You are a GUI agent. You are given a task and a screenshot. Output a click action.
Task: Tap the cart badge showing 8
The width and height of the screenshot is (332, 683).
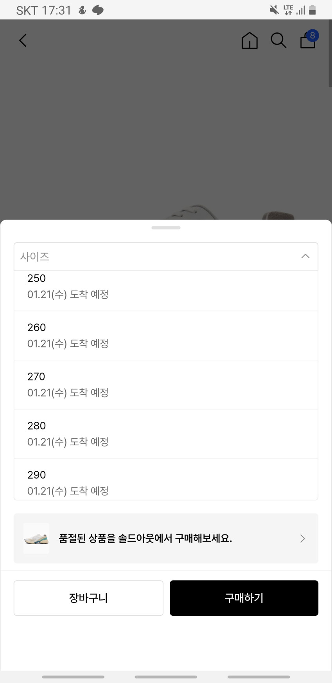click(312, 36)
